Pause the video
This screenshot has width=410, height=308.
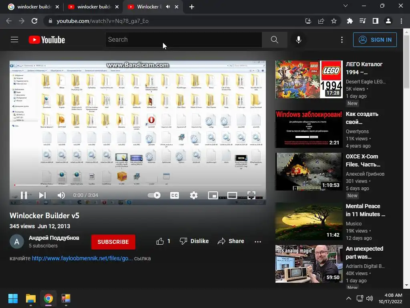click(x=24, y=195)
